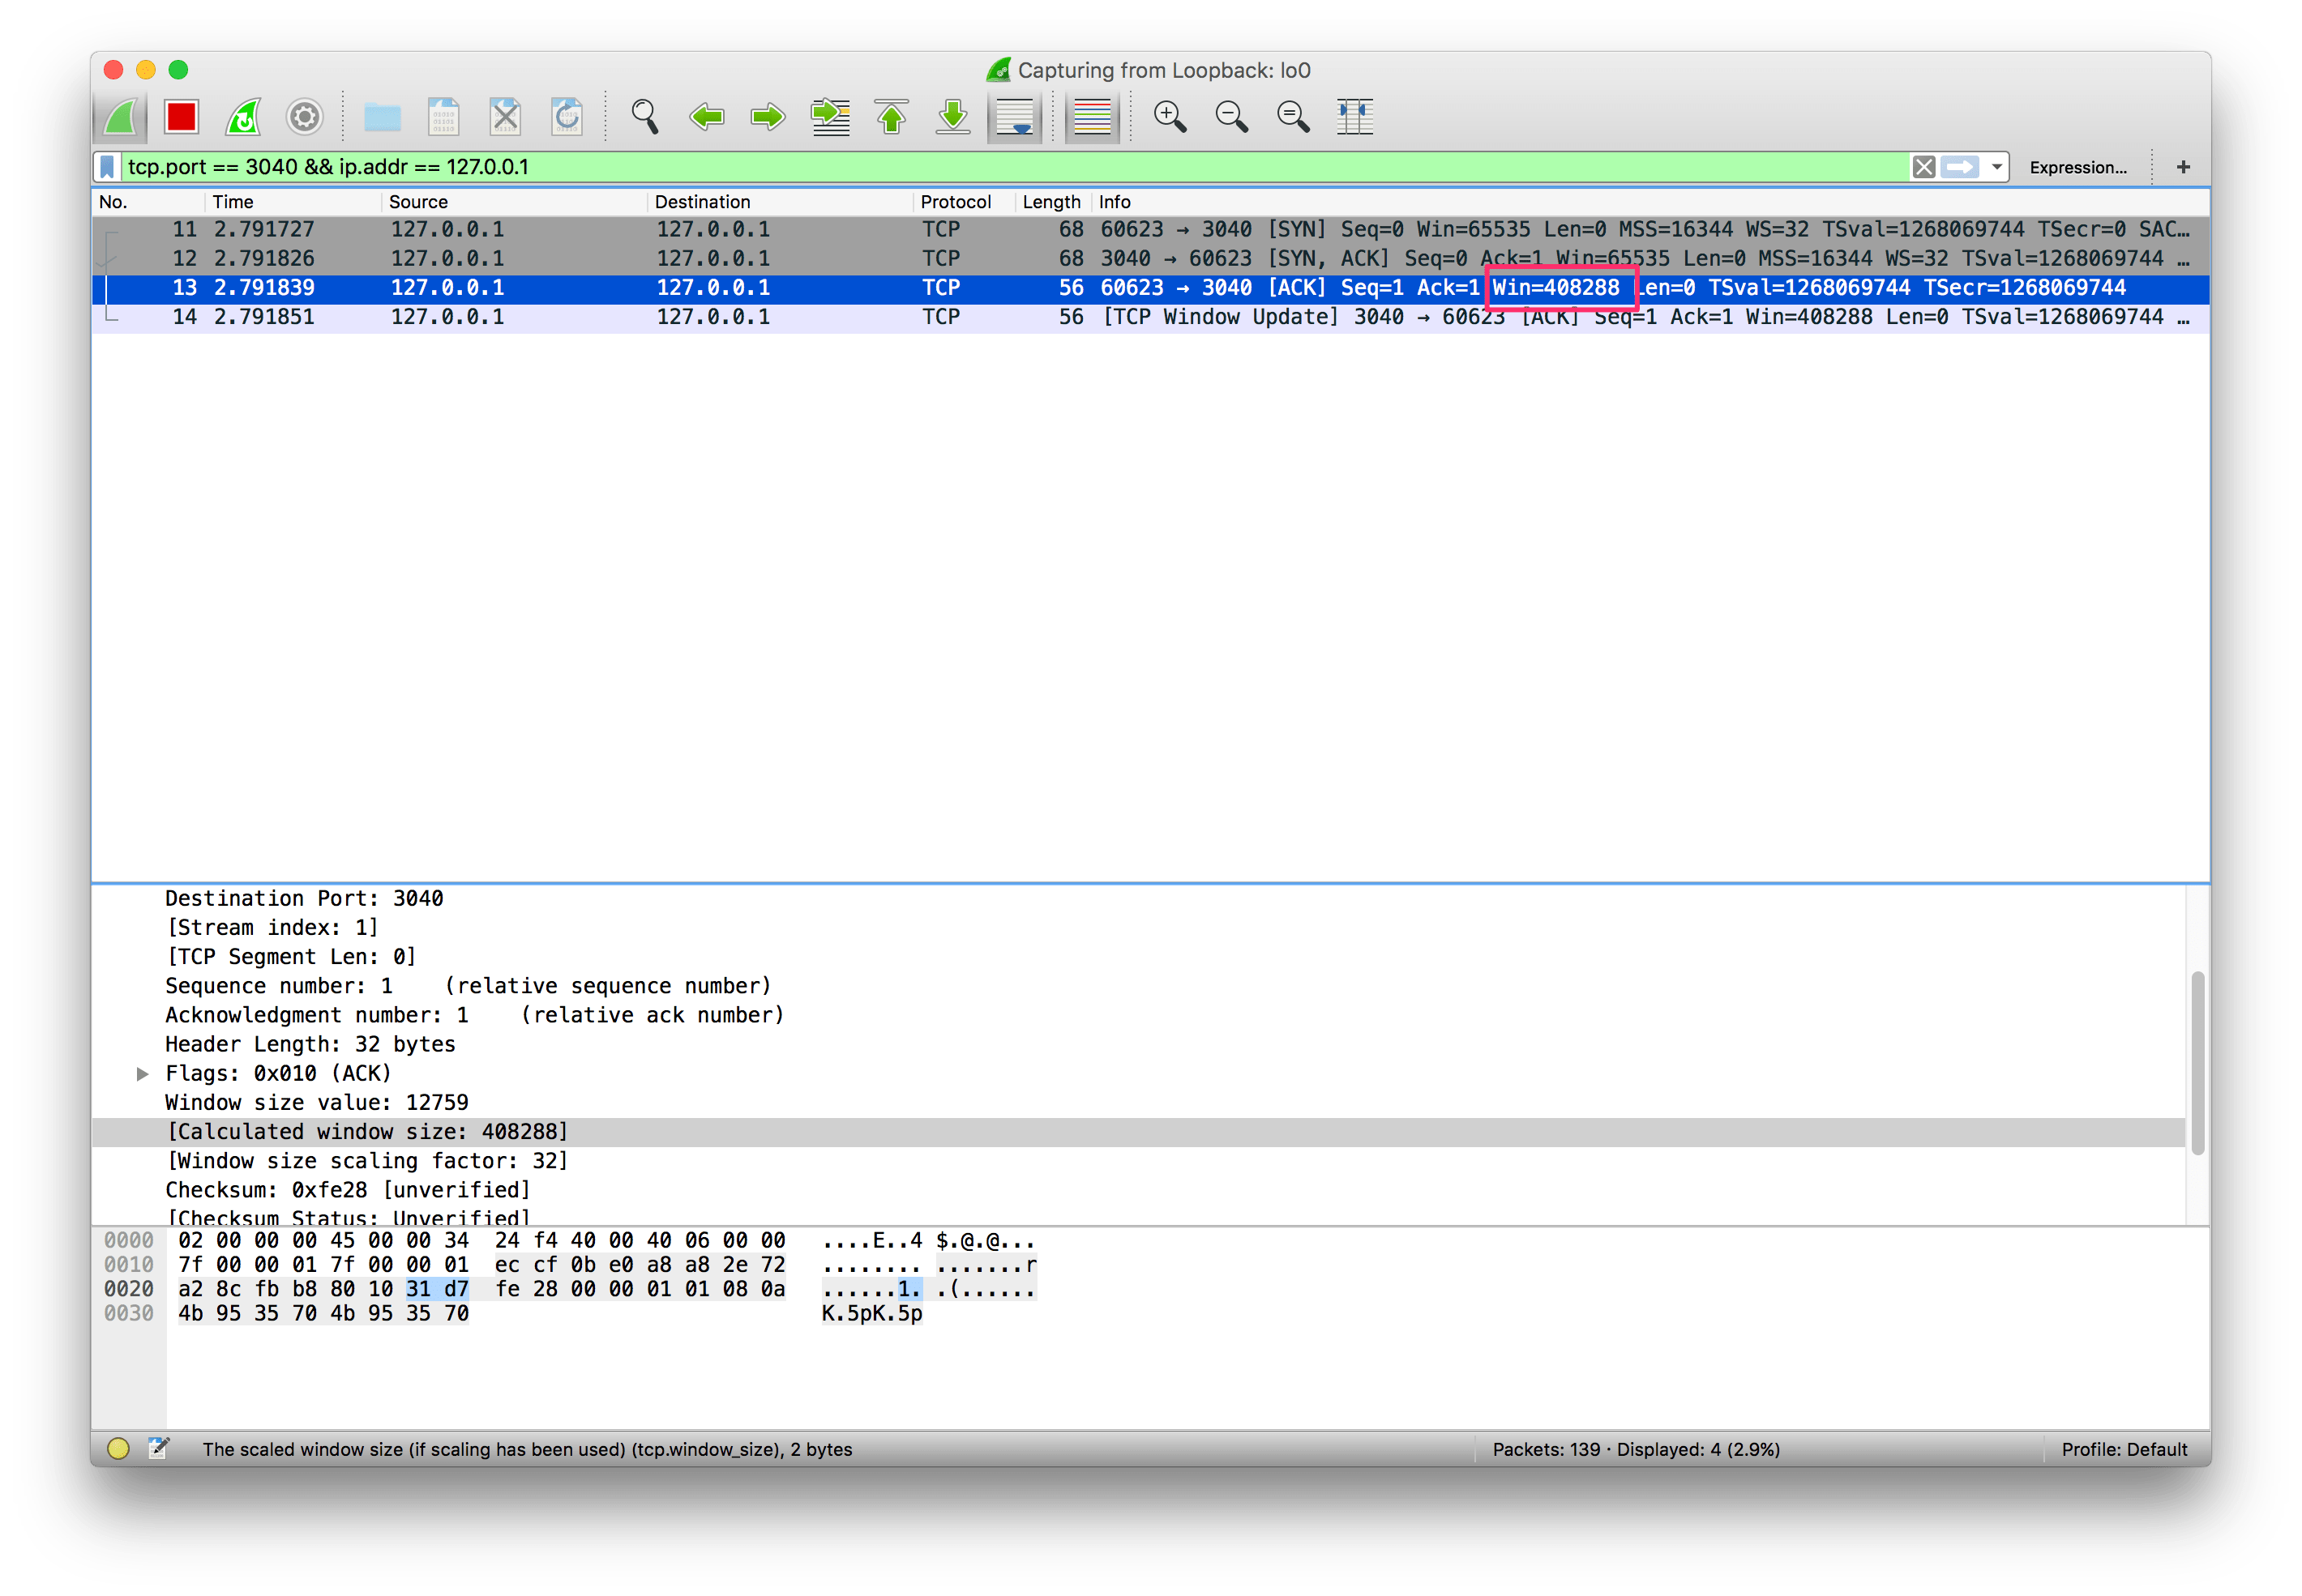Select Window size scaling factor: 32 line

(1137, 1161)
